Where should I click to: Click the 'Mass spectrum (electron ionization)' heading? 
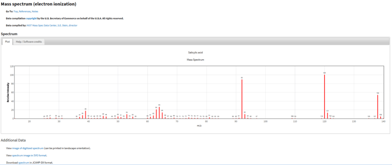[39, 4]
